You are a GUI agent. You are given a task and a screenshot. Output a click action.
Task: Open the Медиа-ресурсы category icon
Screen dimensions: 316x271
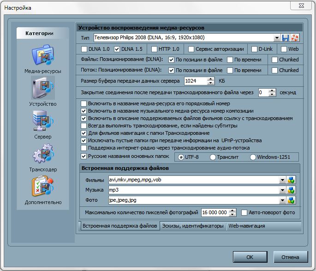43,56
